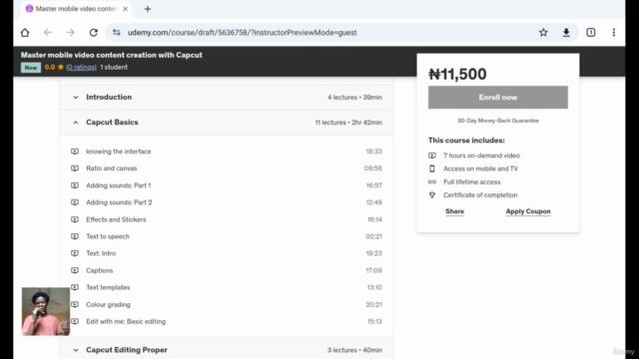Click trophy icon beside Certificate of completion
The width and height of the screenshot is (639, 359).
[432, 195]
